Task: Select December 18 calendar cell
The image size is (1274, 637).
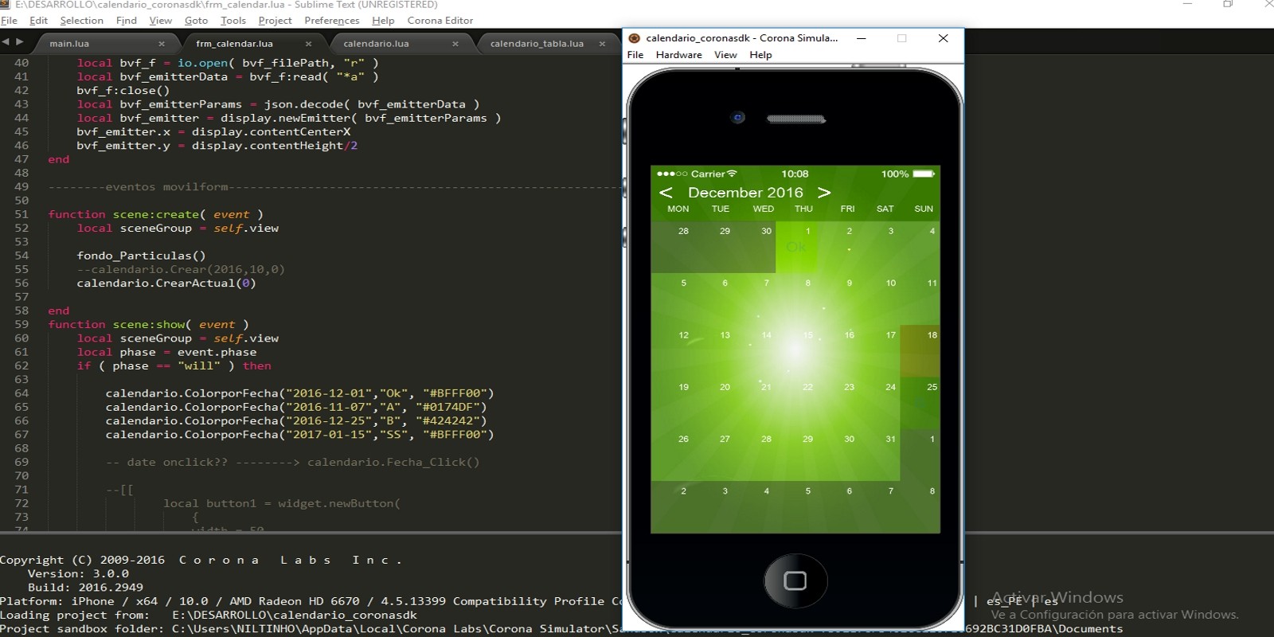Action: pyautogui.click(x=920, y=350)
